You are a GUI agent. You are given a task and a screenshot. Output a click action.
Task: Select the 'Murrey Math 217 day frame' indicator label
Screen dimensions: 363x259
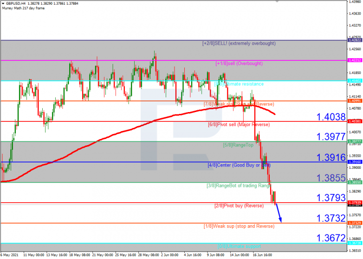point(23,8)
